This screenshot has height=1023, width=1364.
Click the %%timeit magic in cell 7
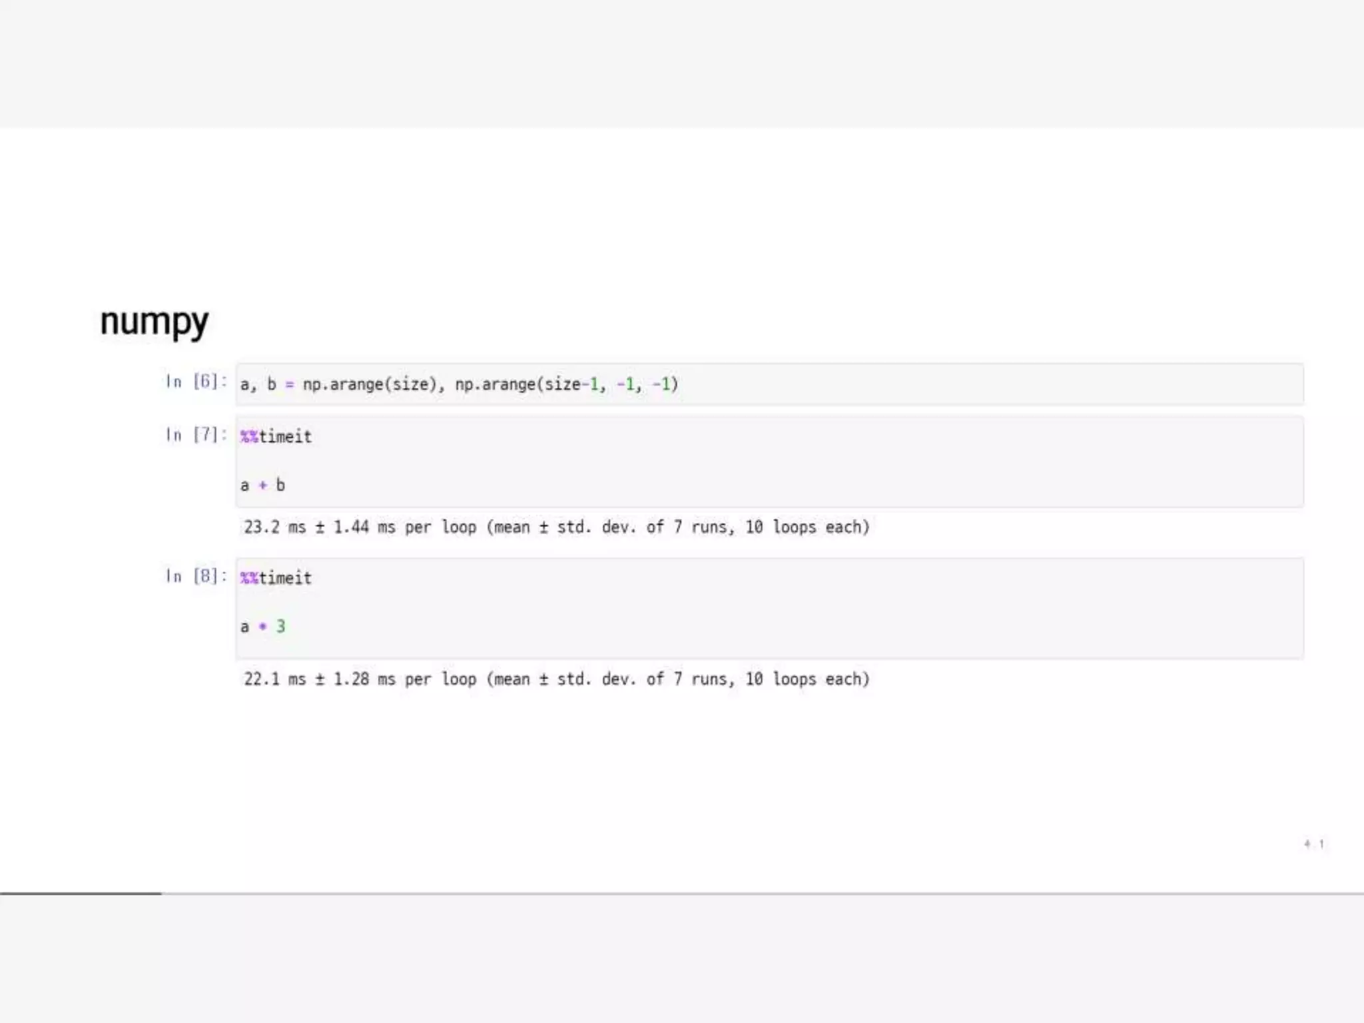(x=276, y=437)
